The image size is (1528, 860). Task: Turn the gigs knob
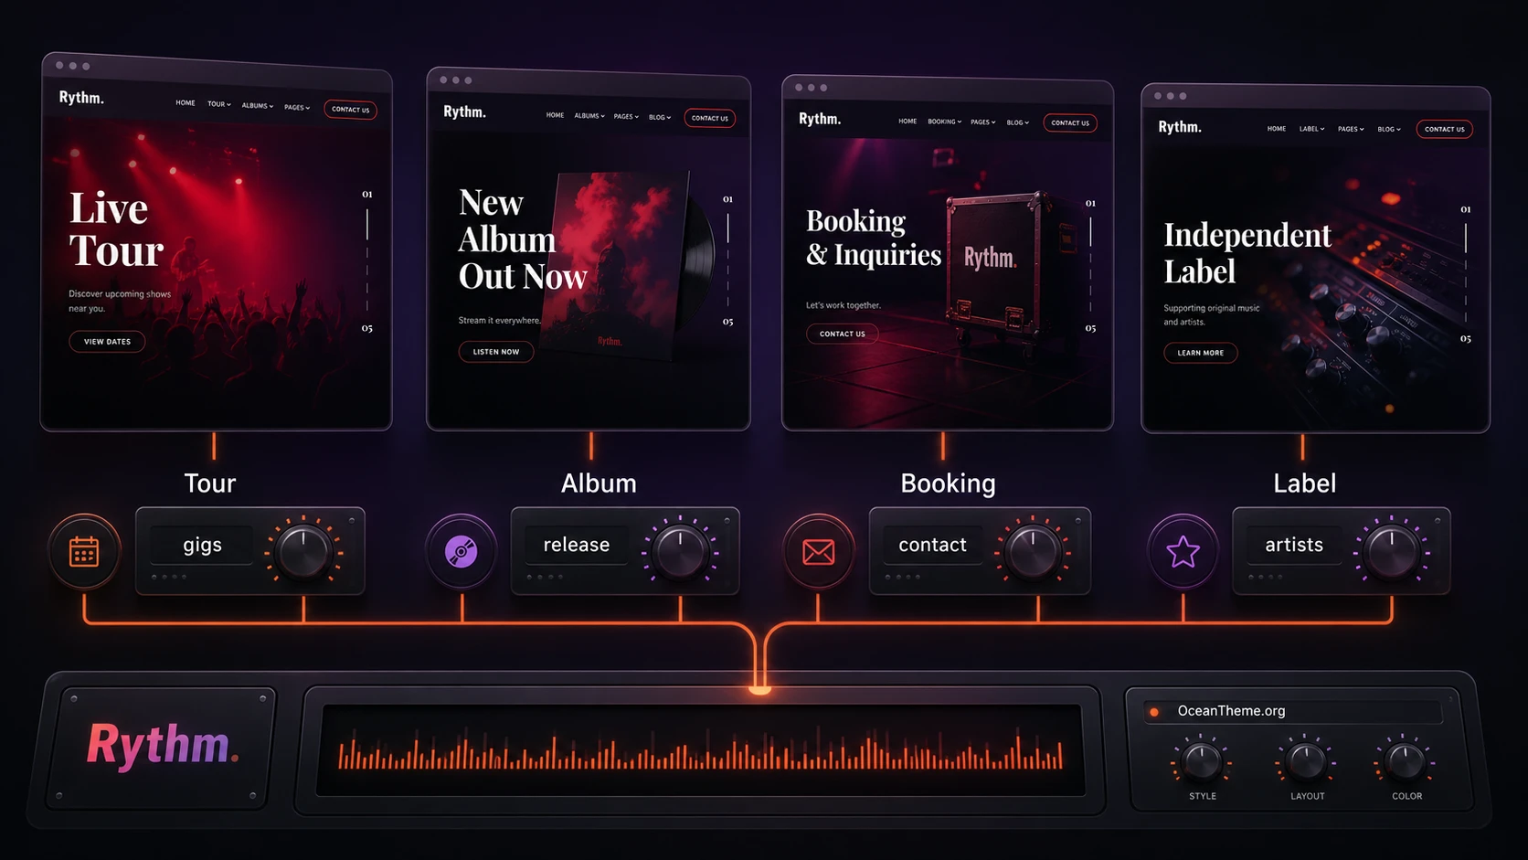[303, 551]
